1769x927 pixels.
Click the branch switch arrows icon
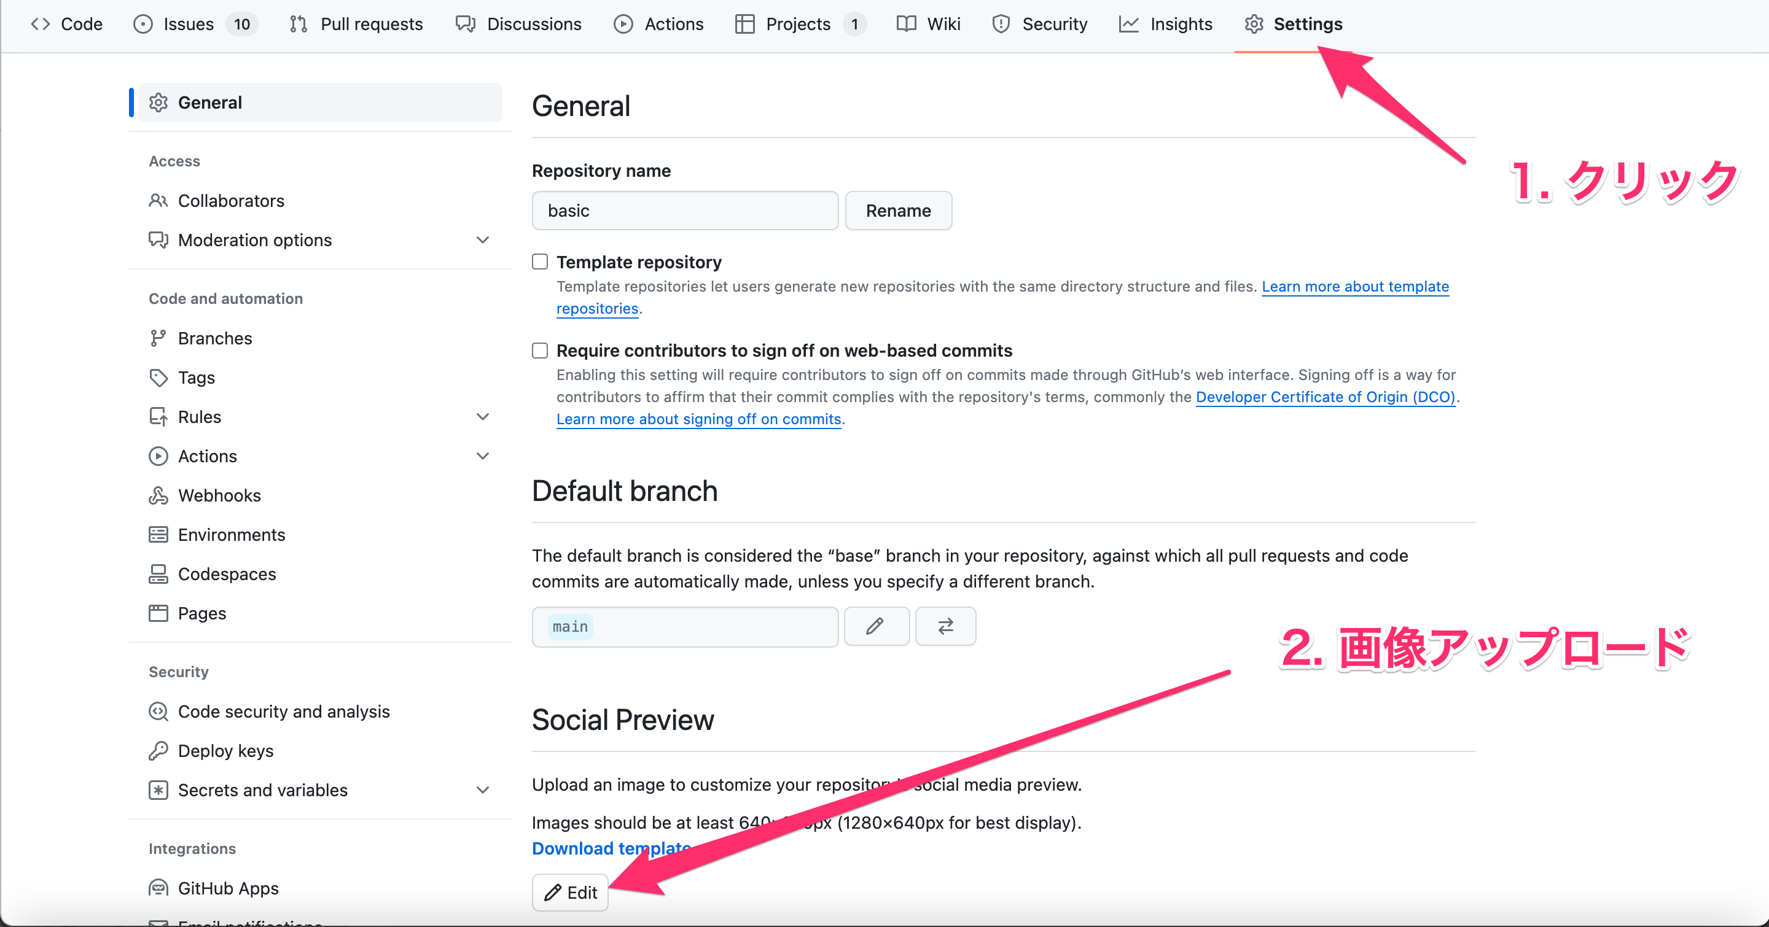coord(945,626)
